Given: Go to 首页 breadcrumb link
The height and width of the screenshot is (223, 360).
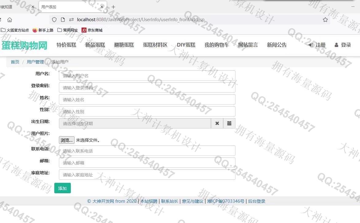Looking at the screenshot, I should [x=15, y=62].
